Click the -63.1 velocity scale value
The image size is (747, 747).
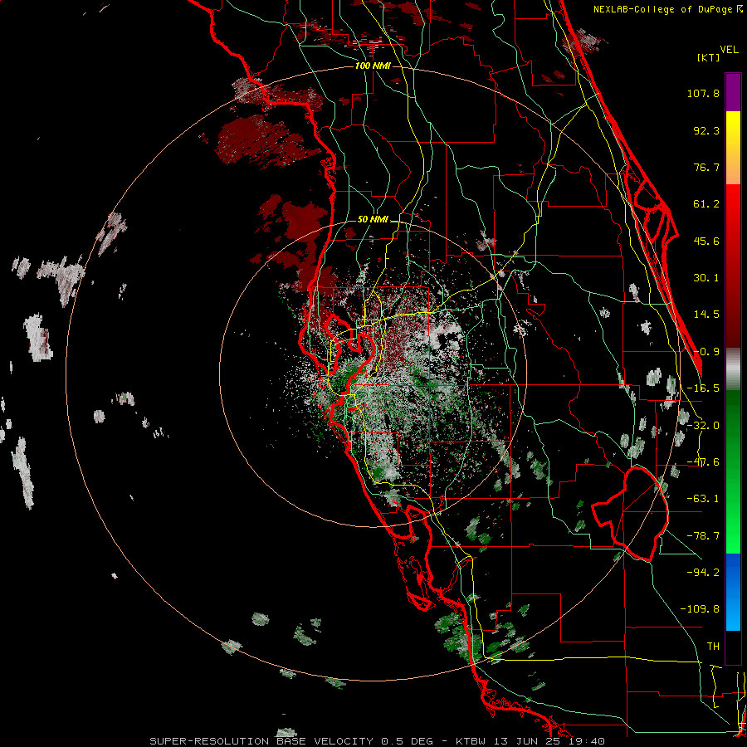click(703, 499)
